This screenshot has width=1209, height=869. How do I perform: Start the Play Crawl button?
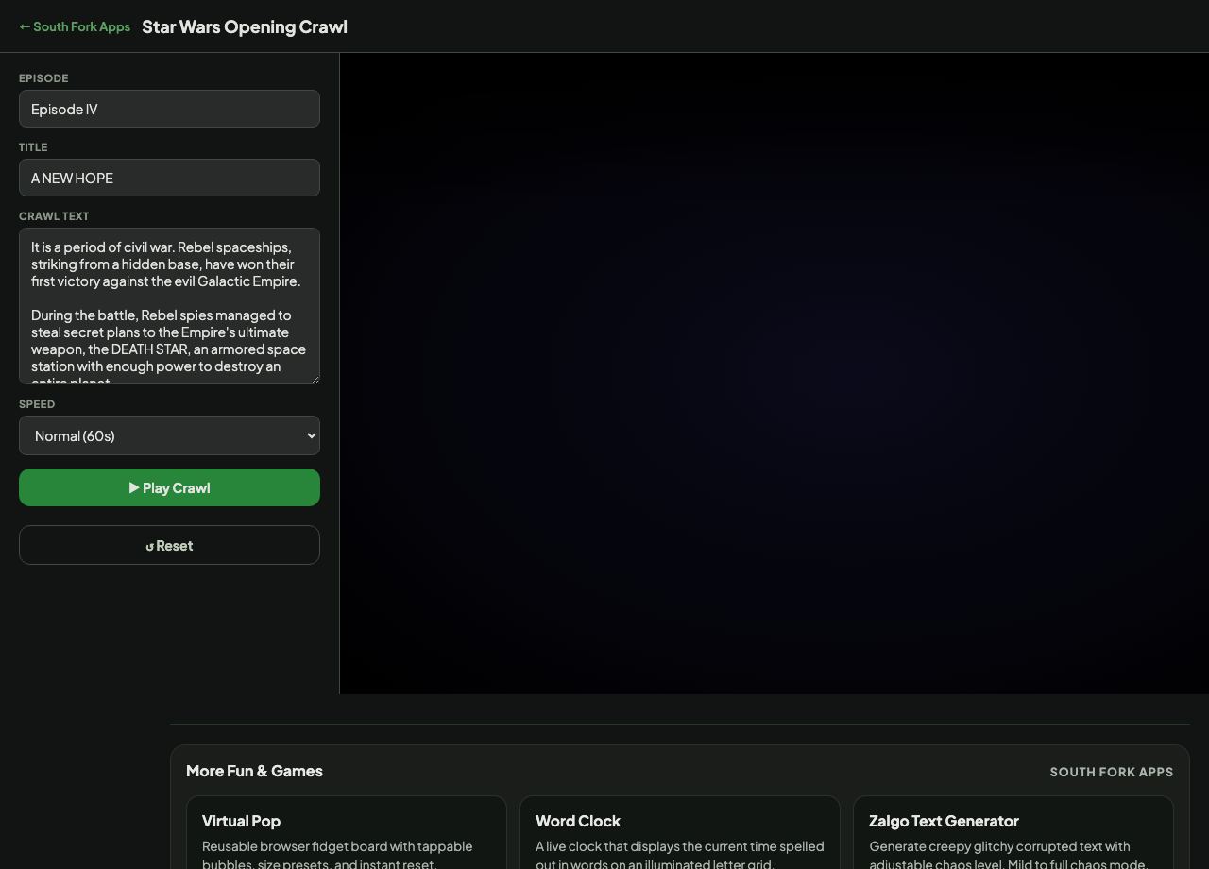click(169, 487)
